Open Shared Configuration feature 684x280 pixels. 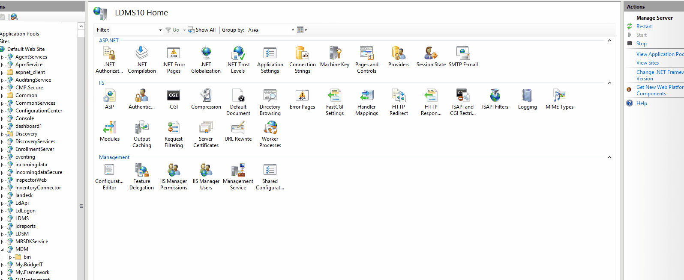coord(270,176)
